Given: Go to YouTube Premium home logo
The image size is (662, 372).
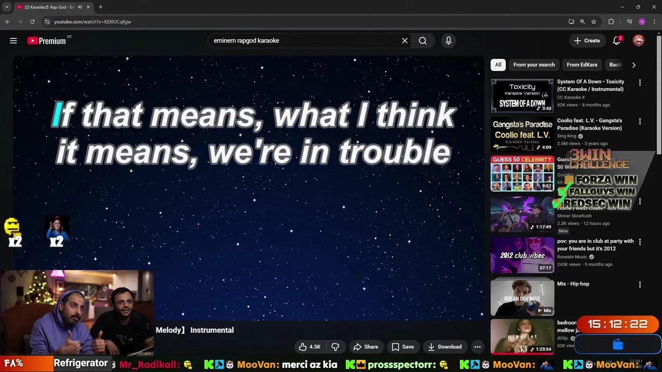Looking at the screenshot, I should [47, 41].
